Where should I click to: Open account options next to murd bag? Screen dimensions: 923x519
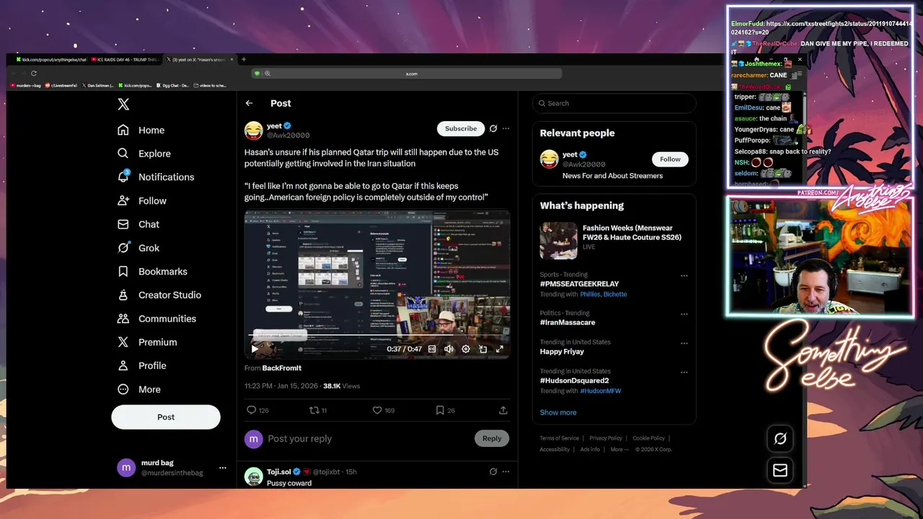[x=222, y=467]
